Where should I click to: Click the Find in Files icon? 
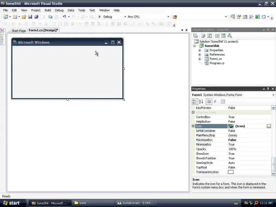175,17
